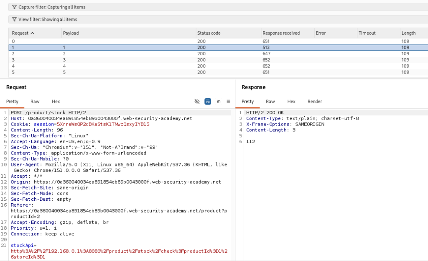Open the Hex tab in the Request panel
428x261 pixels.
click(56, 102)
